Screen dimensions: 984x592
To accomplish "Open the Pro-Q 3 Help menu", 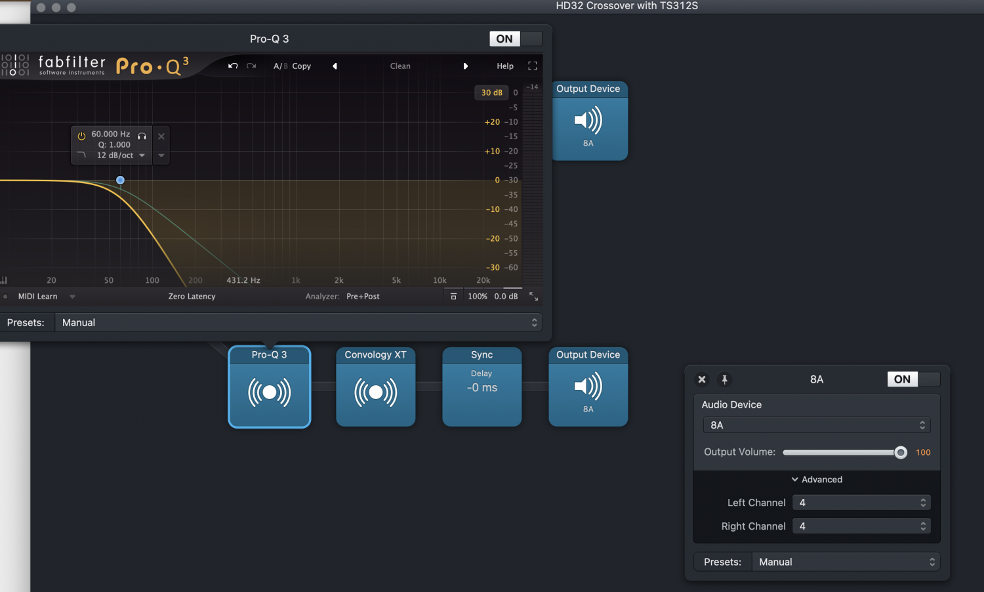I will pos(505,66).
